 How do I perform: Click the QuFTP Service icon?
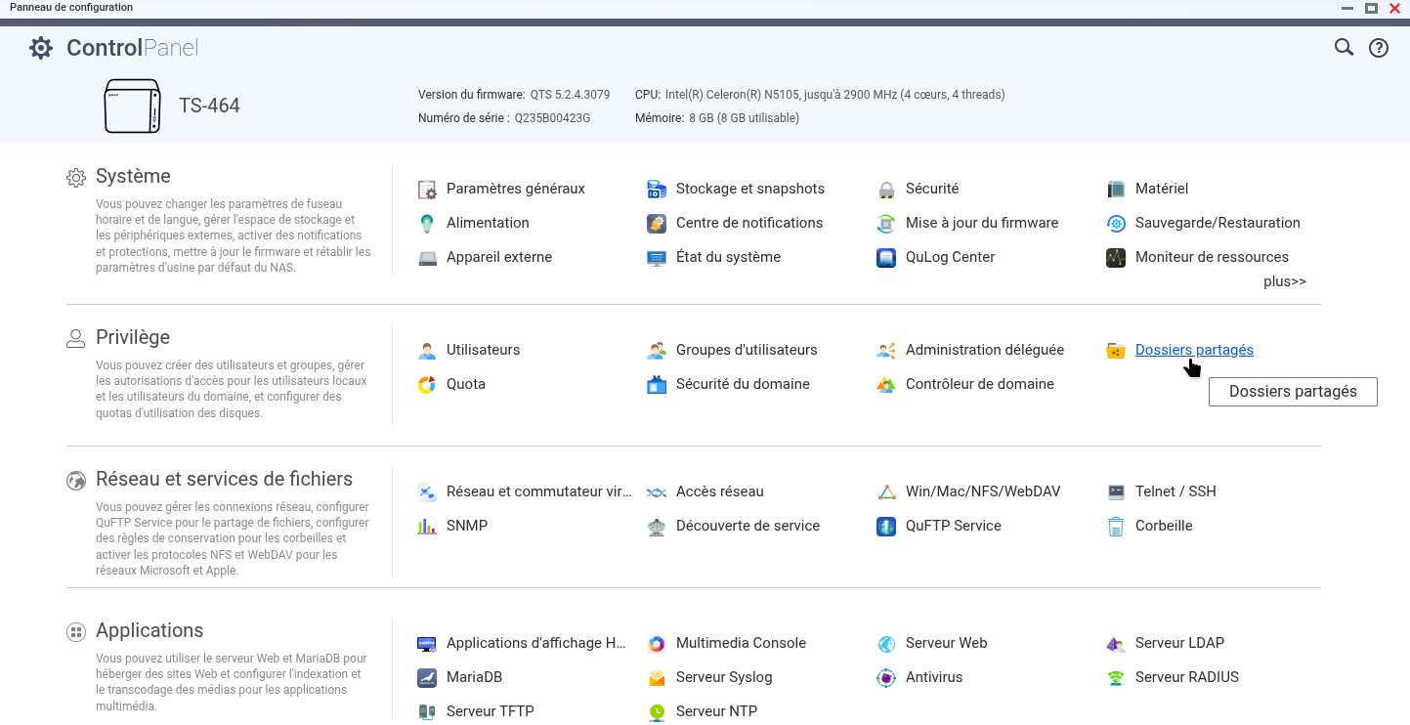point(886,526)
